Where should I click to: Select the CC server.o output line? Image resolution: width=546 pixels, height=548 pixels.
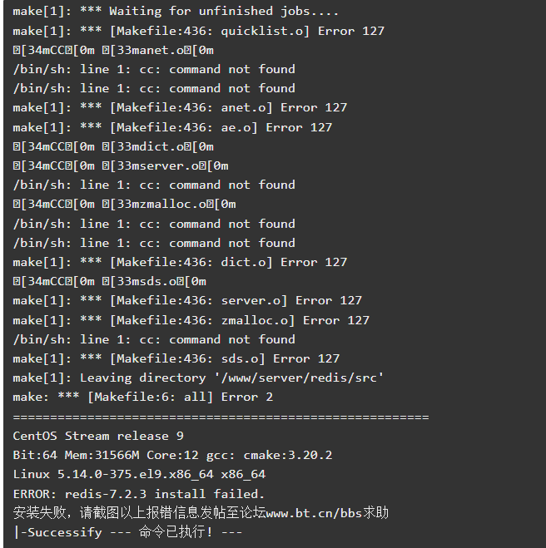point(121,166)
